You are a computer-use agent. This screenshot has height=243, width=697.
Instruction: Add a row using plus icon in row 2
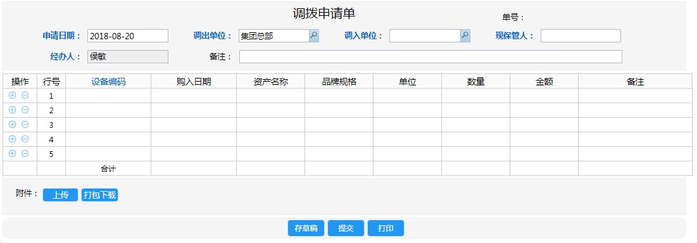[13, 110]
